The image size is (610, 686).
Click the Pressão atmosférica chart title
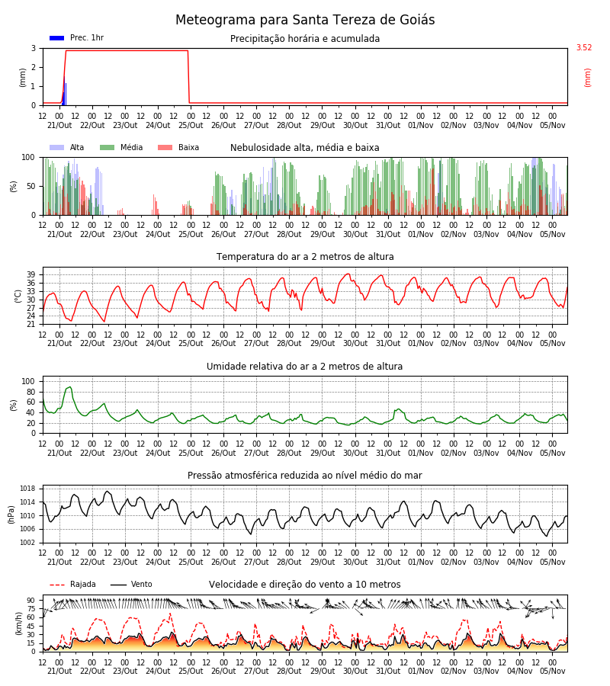coord(305,476)
